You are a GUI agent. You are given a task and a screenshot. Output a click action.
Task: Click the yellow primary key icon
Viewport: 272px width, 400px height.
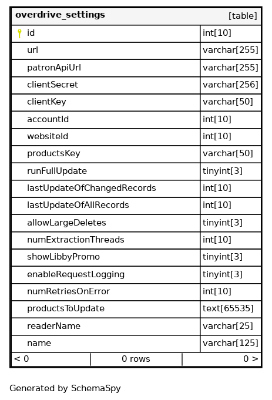click(x=19, y=33)
